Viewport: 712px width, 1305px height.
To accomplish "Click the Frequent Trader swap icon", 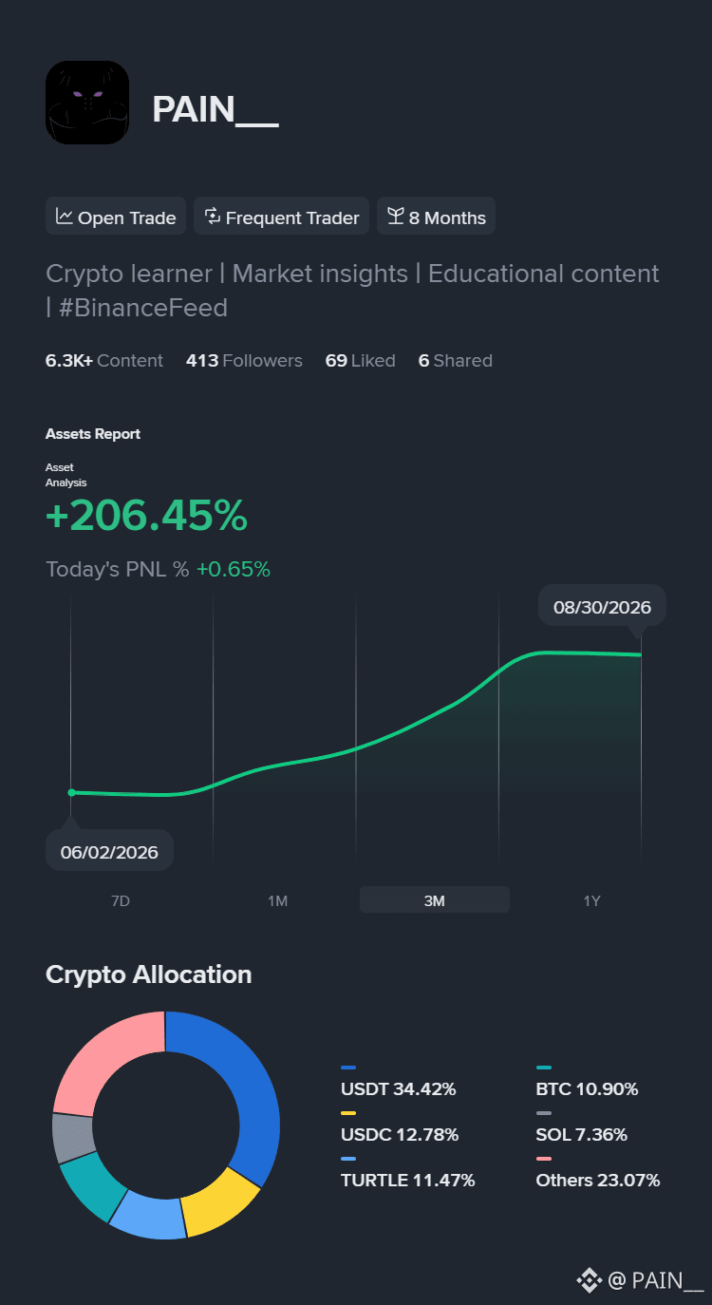I will click(x=213, y=217).
